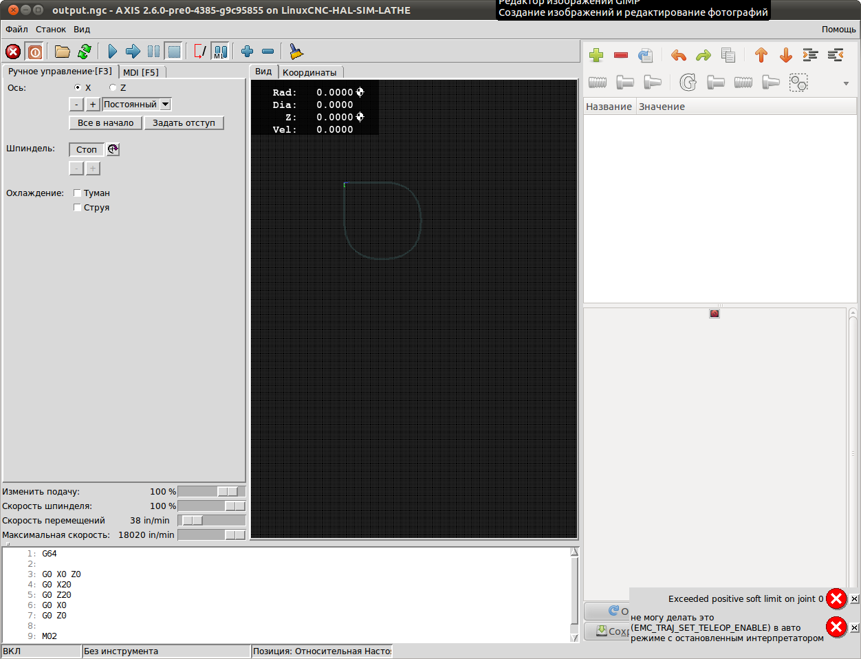Screen dimensions: 861x659
Task: Select the Z axis radio button
Action: (x=113, y=88)
